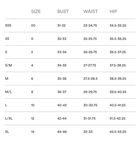Click waist value 27.5-28.5
138x143 pixels.
tap(91, 79)
